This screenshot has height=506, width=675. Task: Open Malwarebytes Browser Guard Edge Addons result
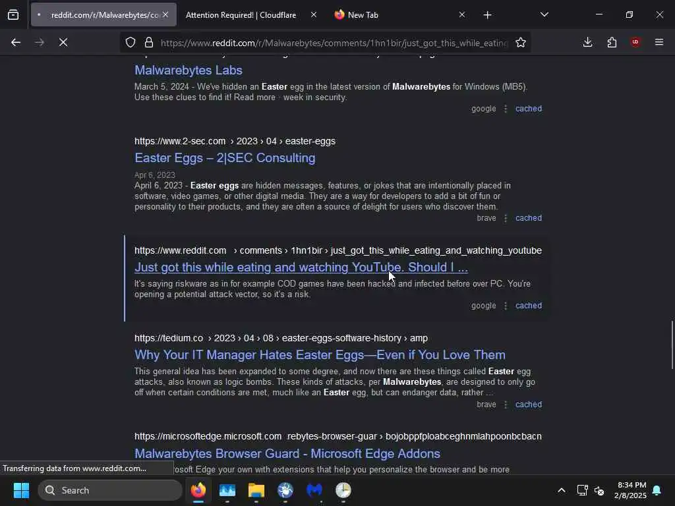[x=287, y=453]
